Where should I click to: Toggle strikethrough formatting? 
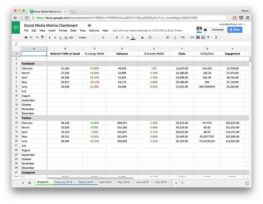pos(128,38)
